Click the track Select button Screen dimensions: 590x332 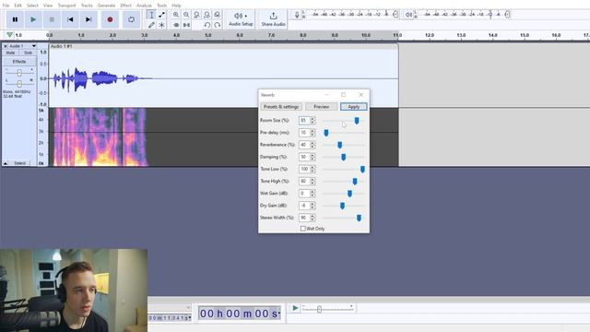(20, 163)
